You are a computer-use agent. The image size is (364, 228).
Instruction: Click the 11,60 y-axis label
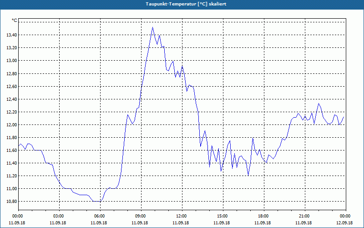click(x=11, y=150)
